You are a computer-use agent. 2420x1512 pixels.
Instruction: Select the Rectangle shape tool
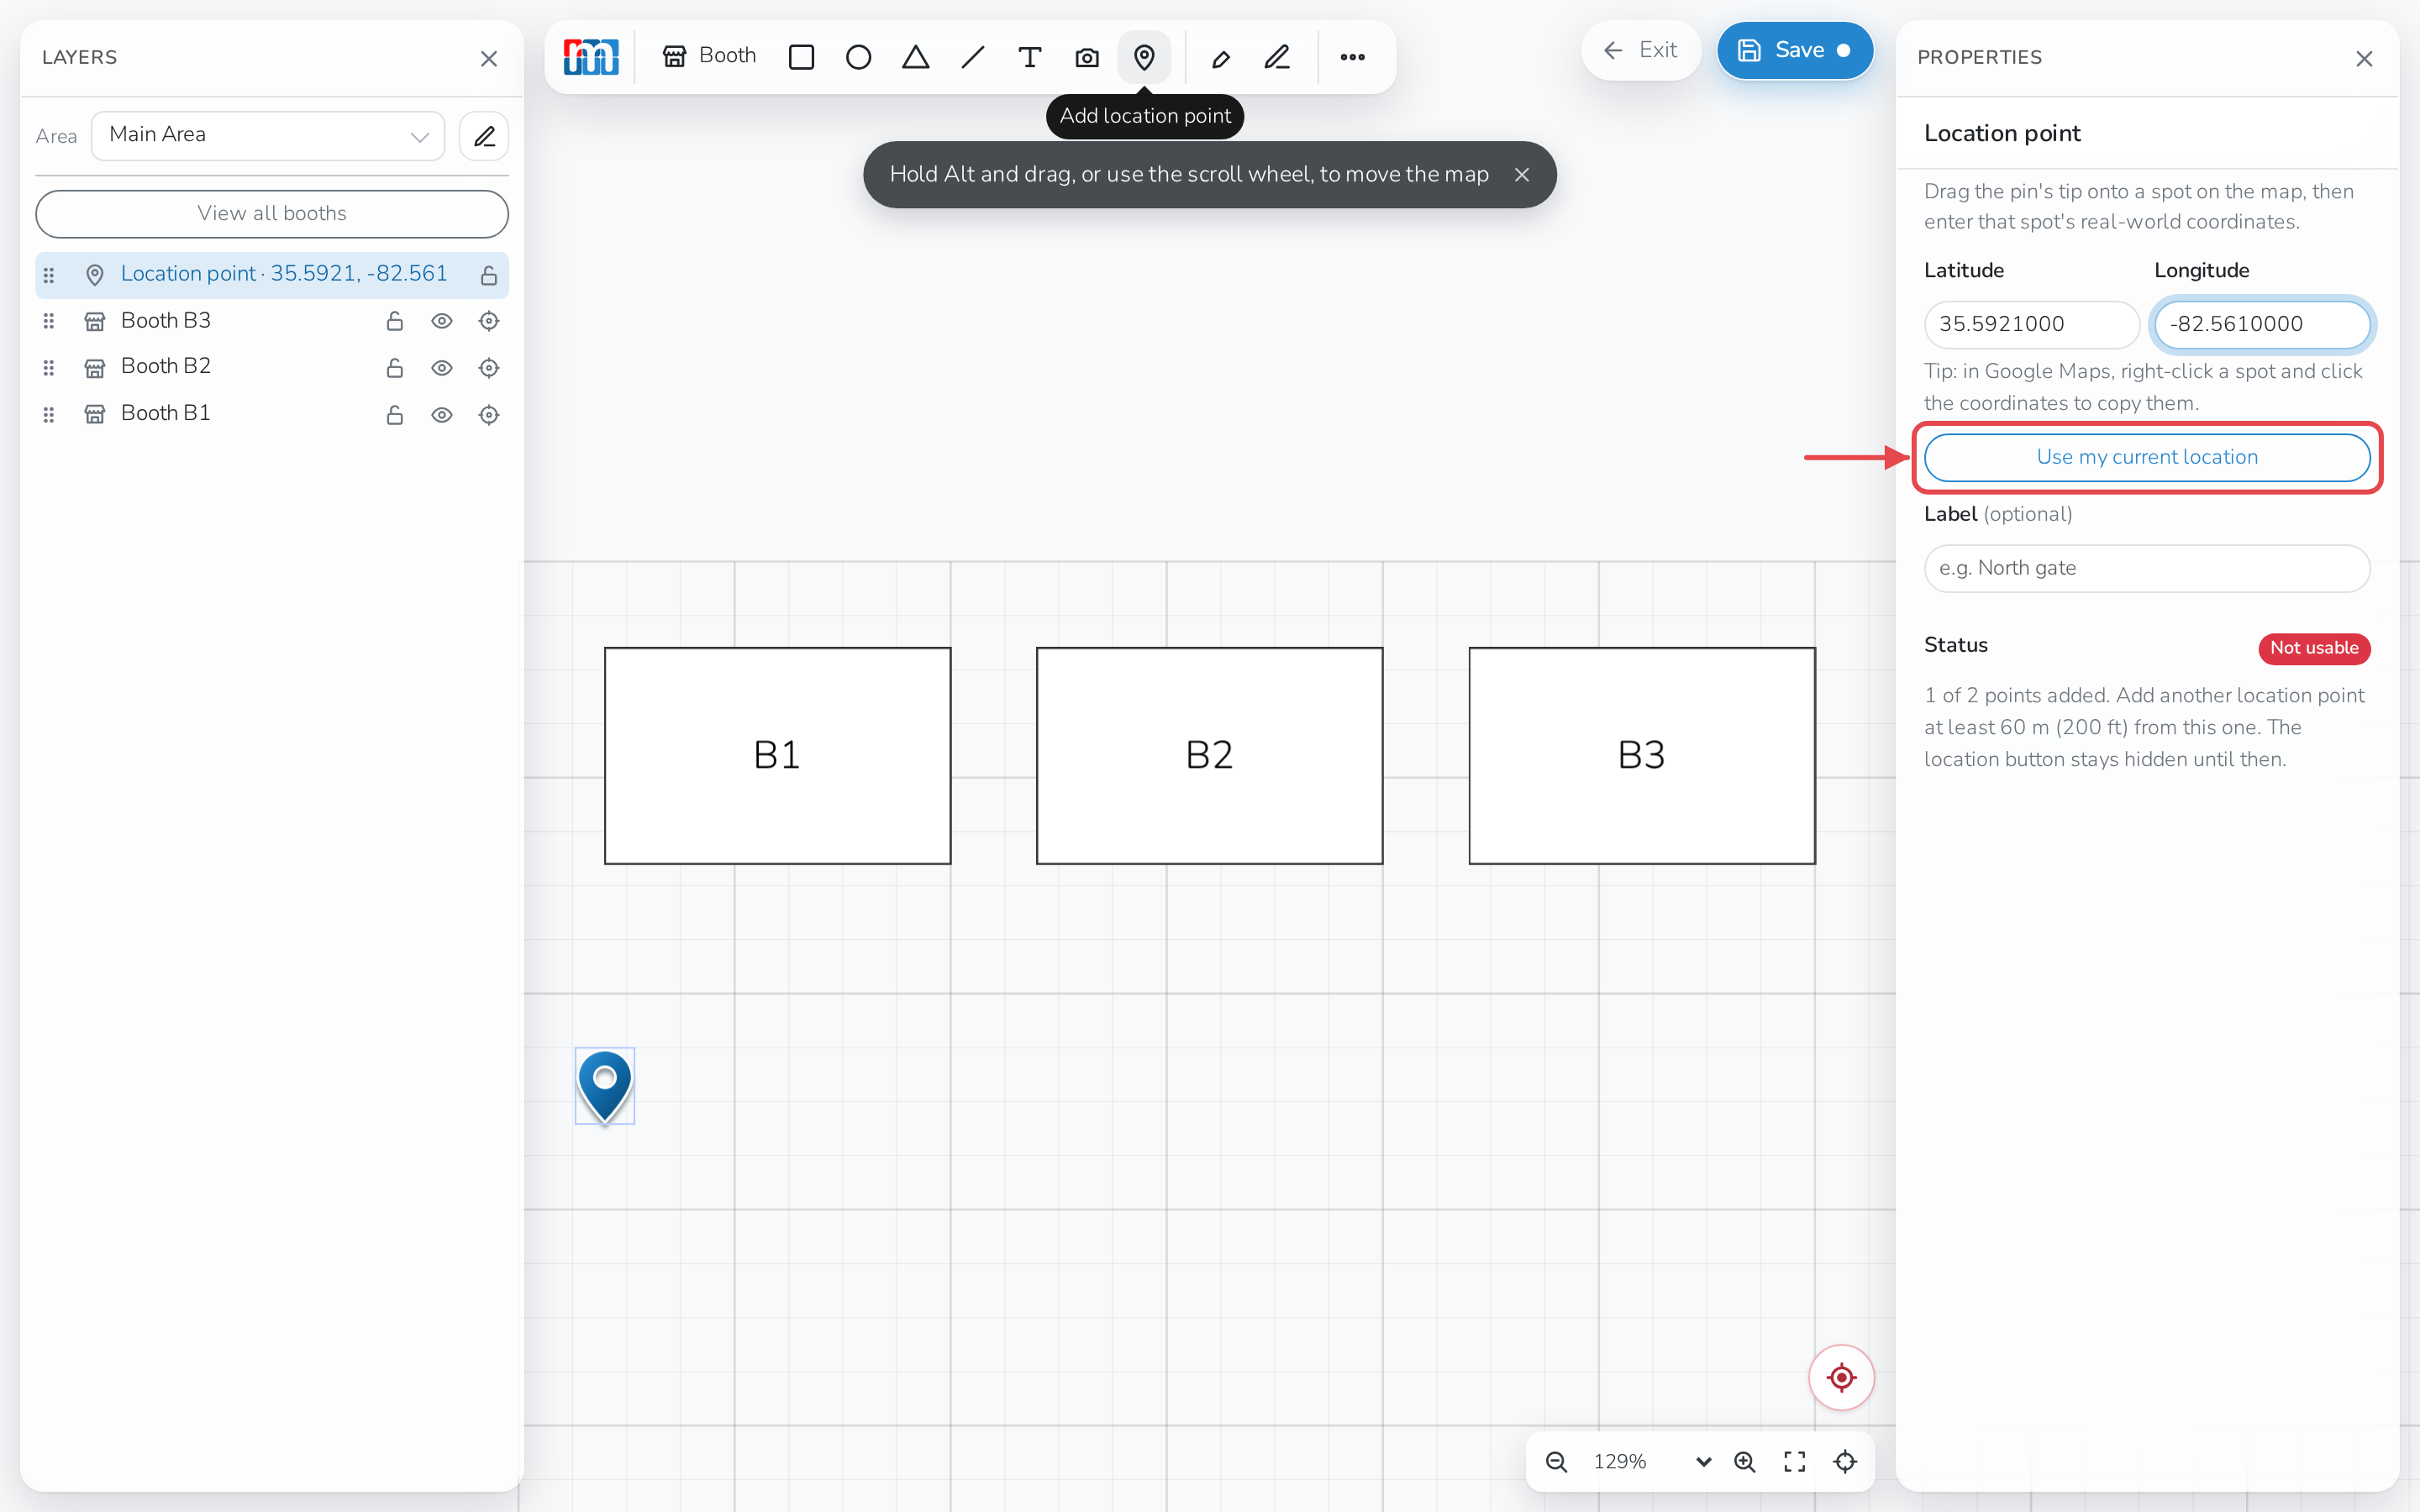click(801, 57)
